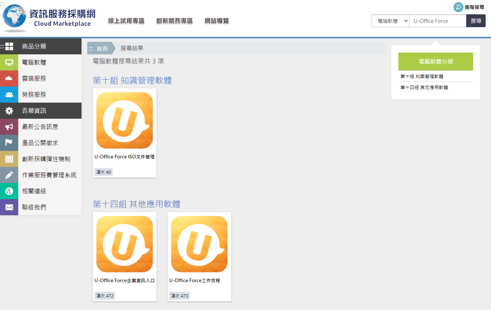Click the 作業服務費管理系統 pencil icon

click(9, 175)
